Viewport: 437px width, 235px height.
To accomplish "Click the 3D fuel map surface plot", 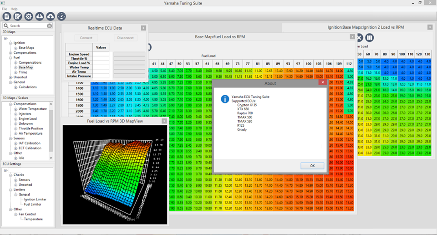I will click(x=115, y=174).
